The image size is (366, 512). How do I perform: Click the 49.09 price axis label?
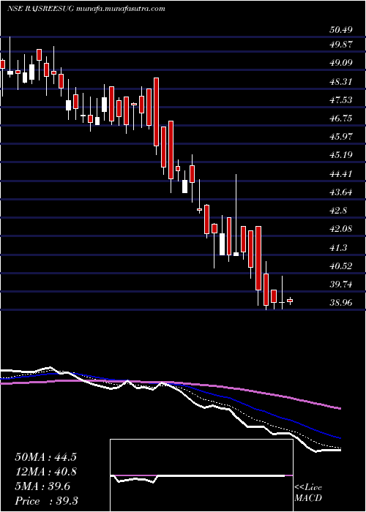[x=341, y=63]
